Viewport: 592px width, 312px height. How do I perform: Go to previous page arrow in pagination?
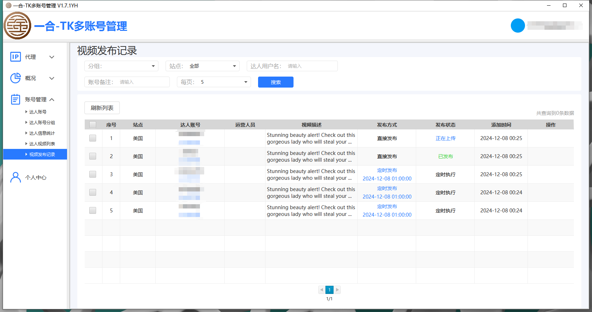coord(322,290)
